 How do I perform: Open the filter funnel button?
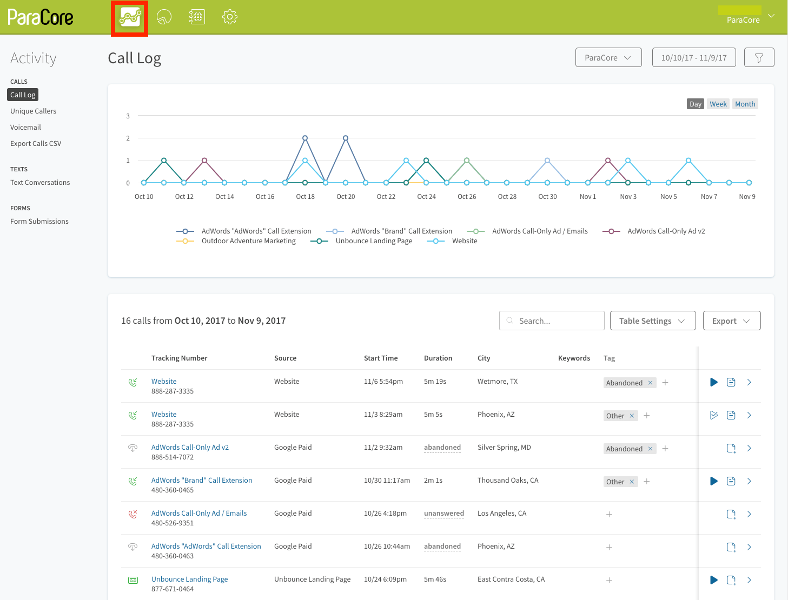pos(759,57)
